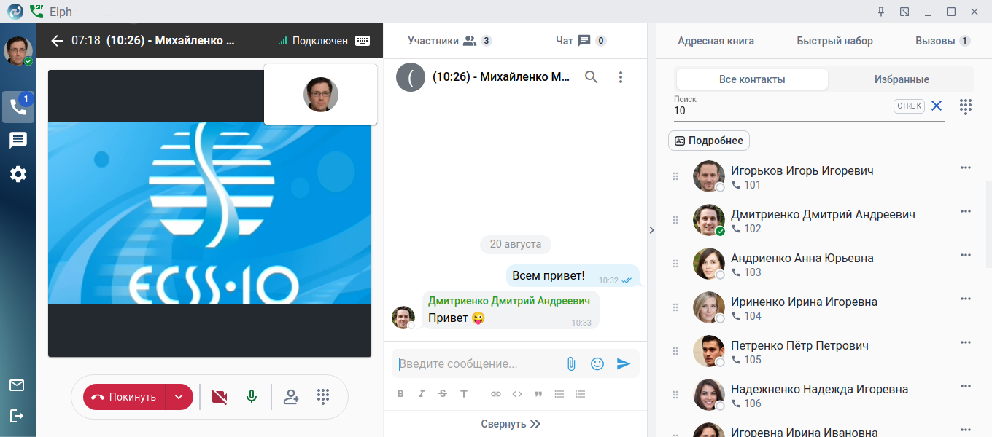Call number 101 of Игорьков
The image size is (992, 437).
(x=746, y=185)
